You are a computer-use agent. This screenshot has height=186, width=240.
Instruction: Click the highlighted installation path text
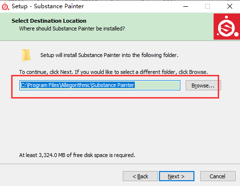click(x=78, y=85)
